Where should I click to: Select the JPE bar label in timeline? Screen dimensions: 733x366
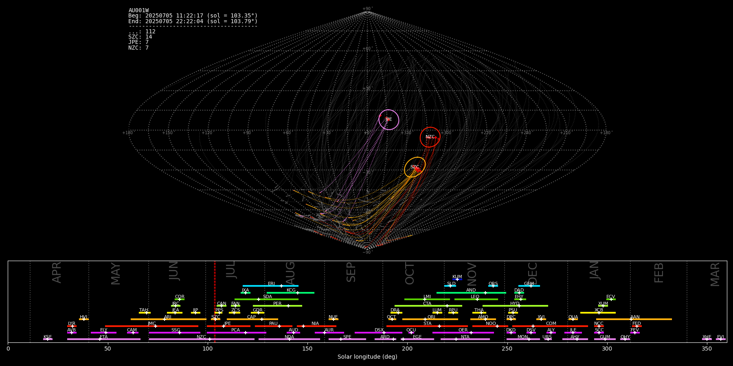tap(228, 324)
